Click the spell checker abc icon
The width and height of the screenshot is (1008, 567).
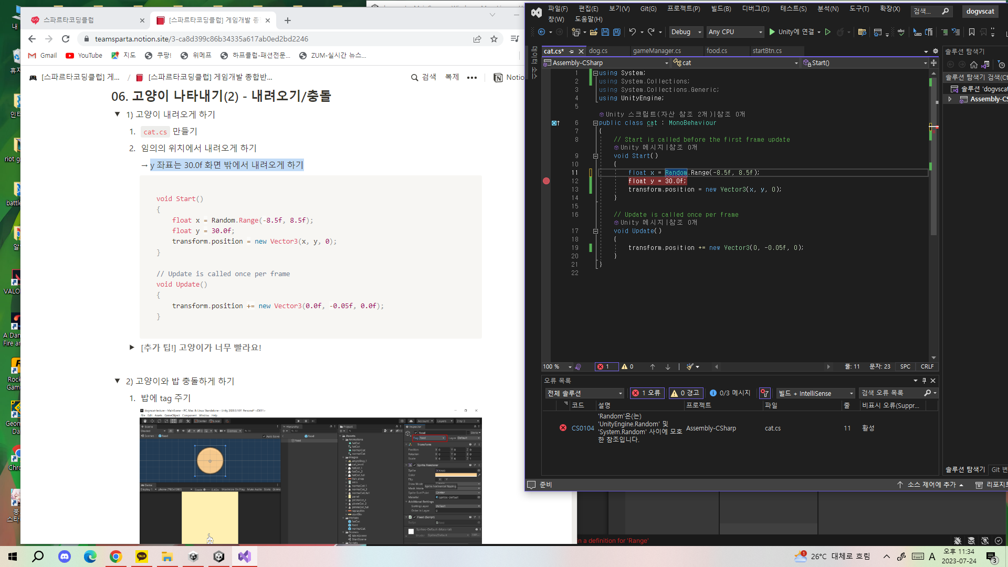tap(901, 33)
